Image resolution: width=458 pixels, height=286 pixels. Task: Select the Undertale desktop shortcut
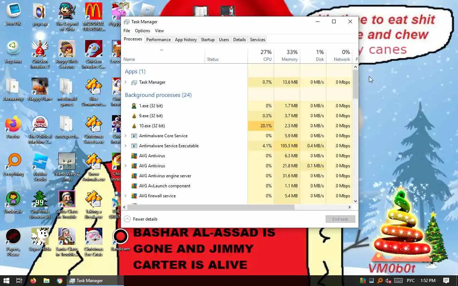click(x=13, y=202)
